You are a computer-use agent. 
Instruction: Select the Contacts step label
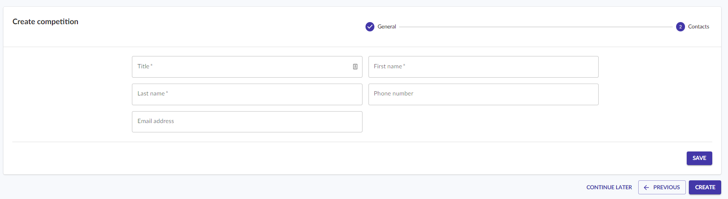tap(699, 27)
